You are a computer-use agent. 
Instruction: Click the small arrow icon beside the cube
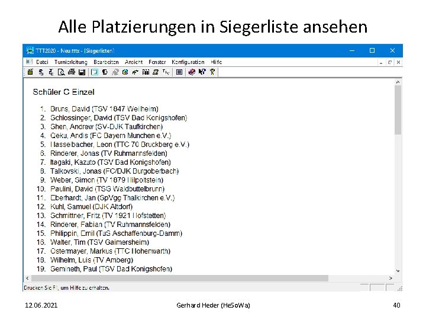[x=135, y=72]
